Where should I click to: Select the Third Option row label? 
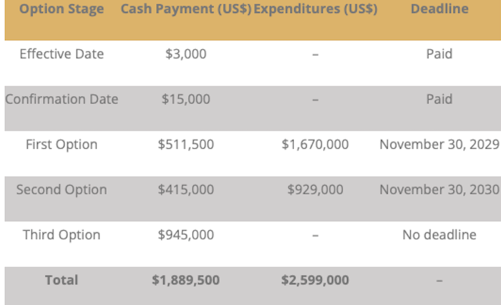point(61,235)
